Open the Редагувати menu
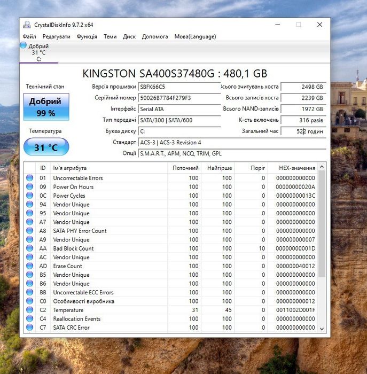The height and width of the screenshot is (374, 367). coord(56,36)
